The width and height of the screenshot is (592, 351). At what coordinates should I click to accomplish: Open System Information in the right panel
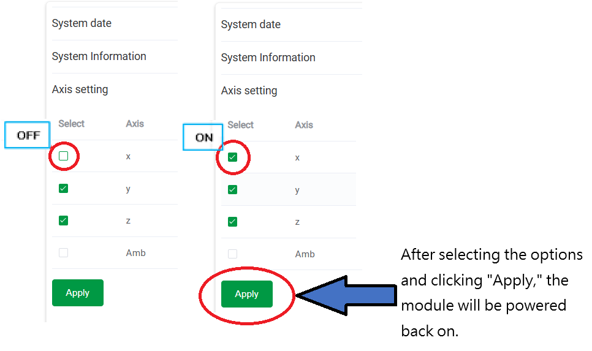[x=268, y=58]
